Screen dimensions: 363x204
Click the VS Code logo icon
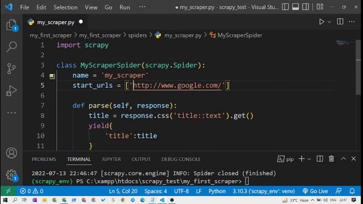(x=9, y=7)
